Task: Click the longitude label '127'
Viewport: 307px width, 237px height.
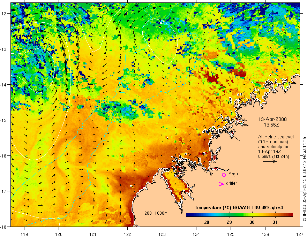Action: (300, 234)
